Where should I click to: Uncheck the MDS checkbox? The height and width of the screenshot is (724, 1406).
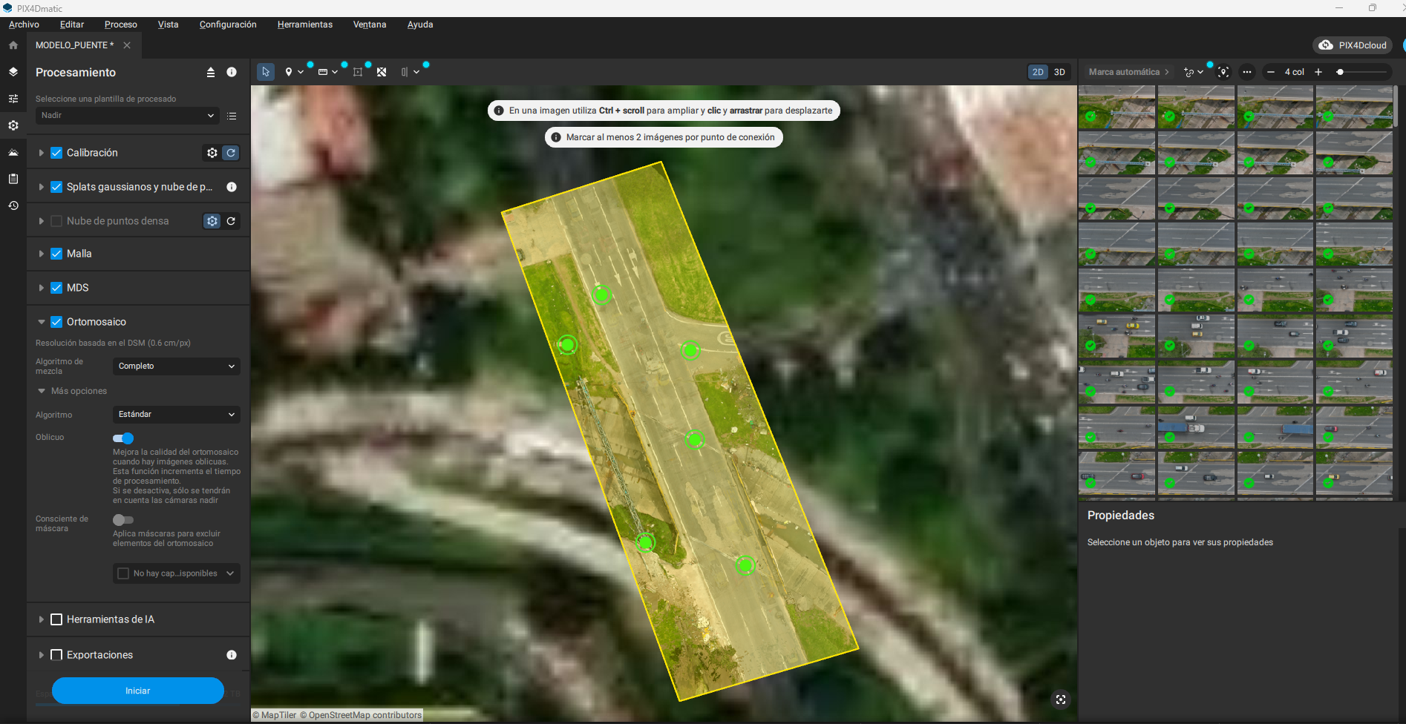click(56, 288)
